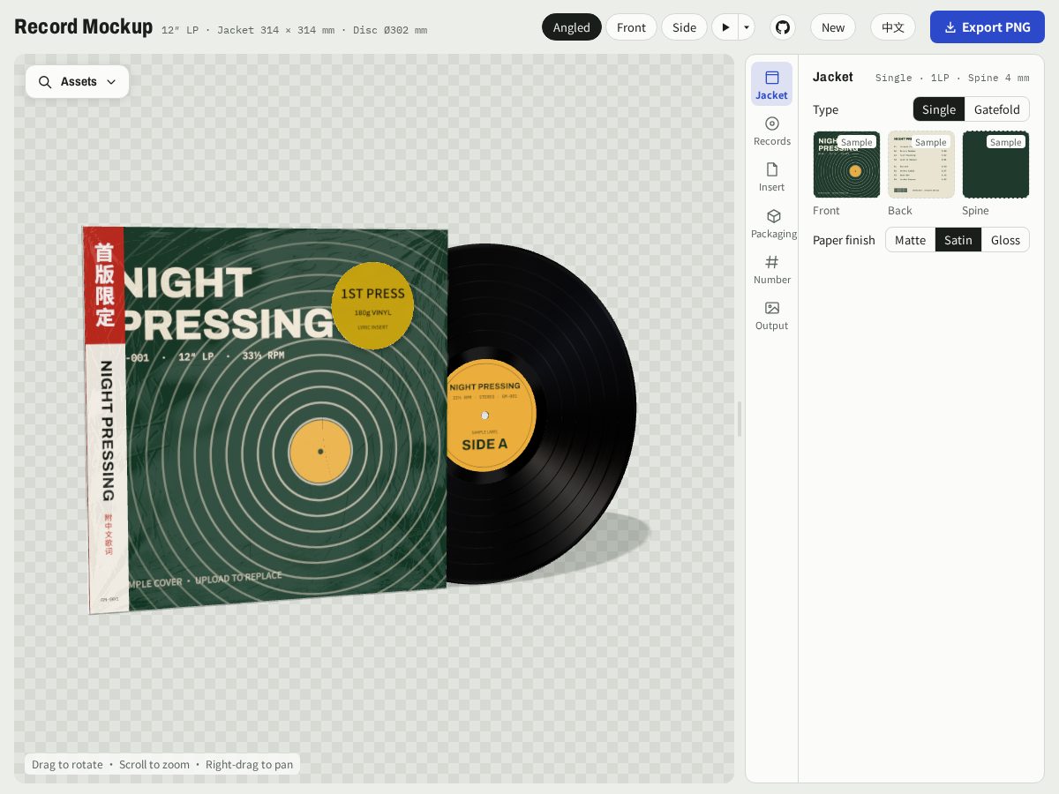Open the GitHub repository icon
This screenshot has width=1059, height=794.
(x=783, y=27)
